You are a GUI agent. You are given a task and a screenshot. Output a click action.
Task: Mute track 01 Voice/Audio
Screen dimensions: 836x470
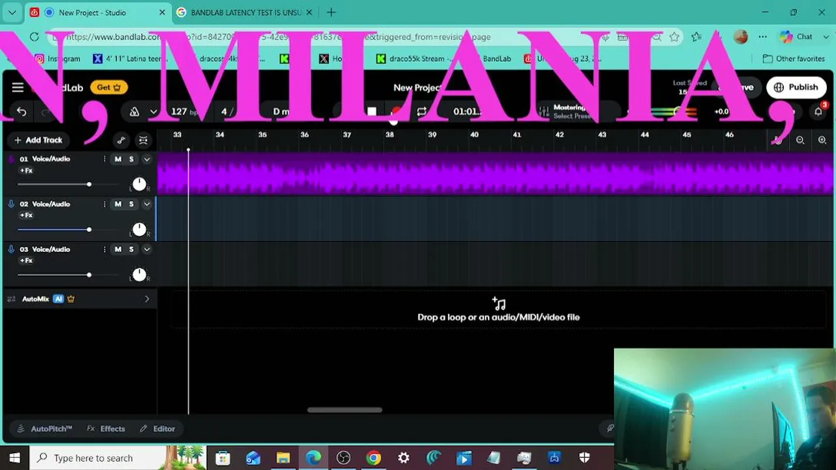tap(118, 159)
